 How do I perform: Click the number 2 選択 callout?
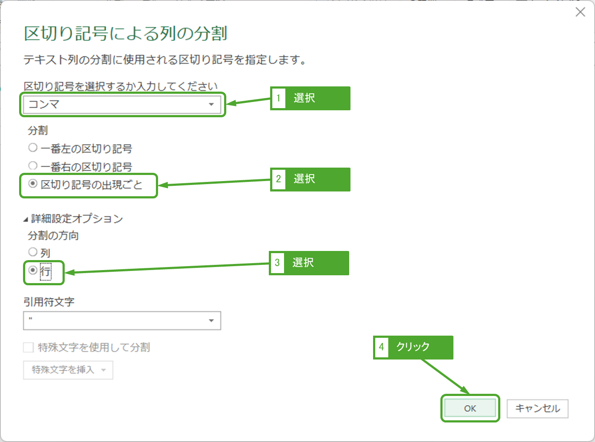(x=310, y=179)
